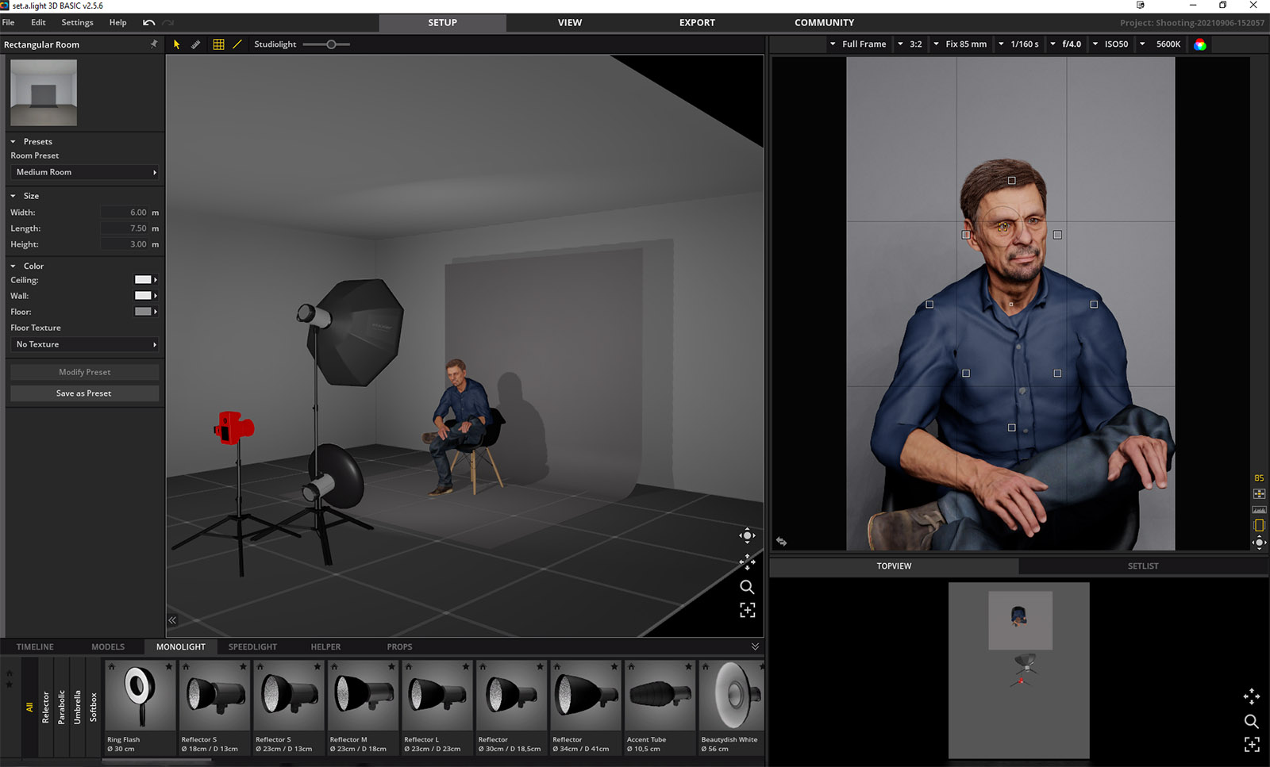
Task: Open the Settings menu
Action: (x=77, y=23)
